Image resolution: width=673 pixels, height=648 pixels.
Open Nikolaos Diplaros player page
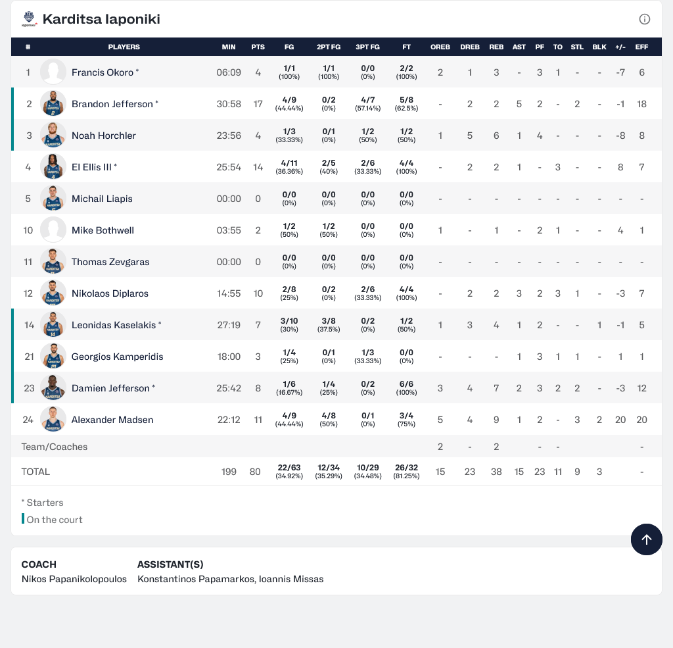tap(110, 293)
